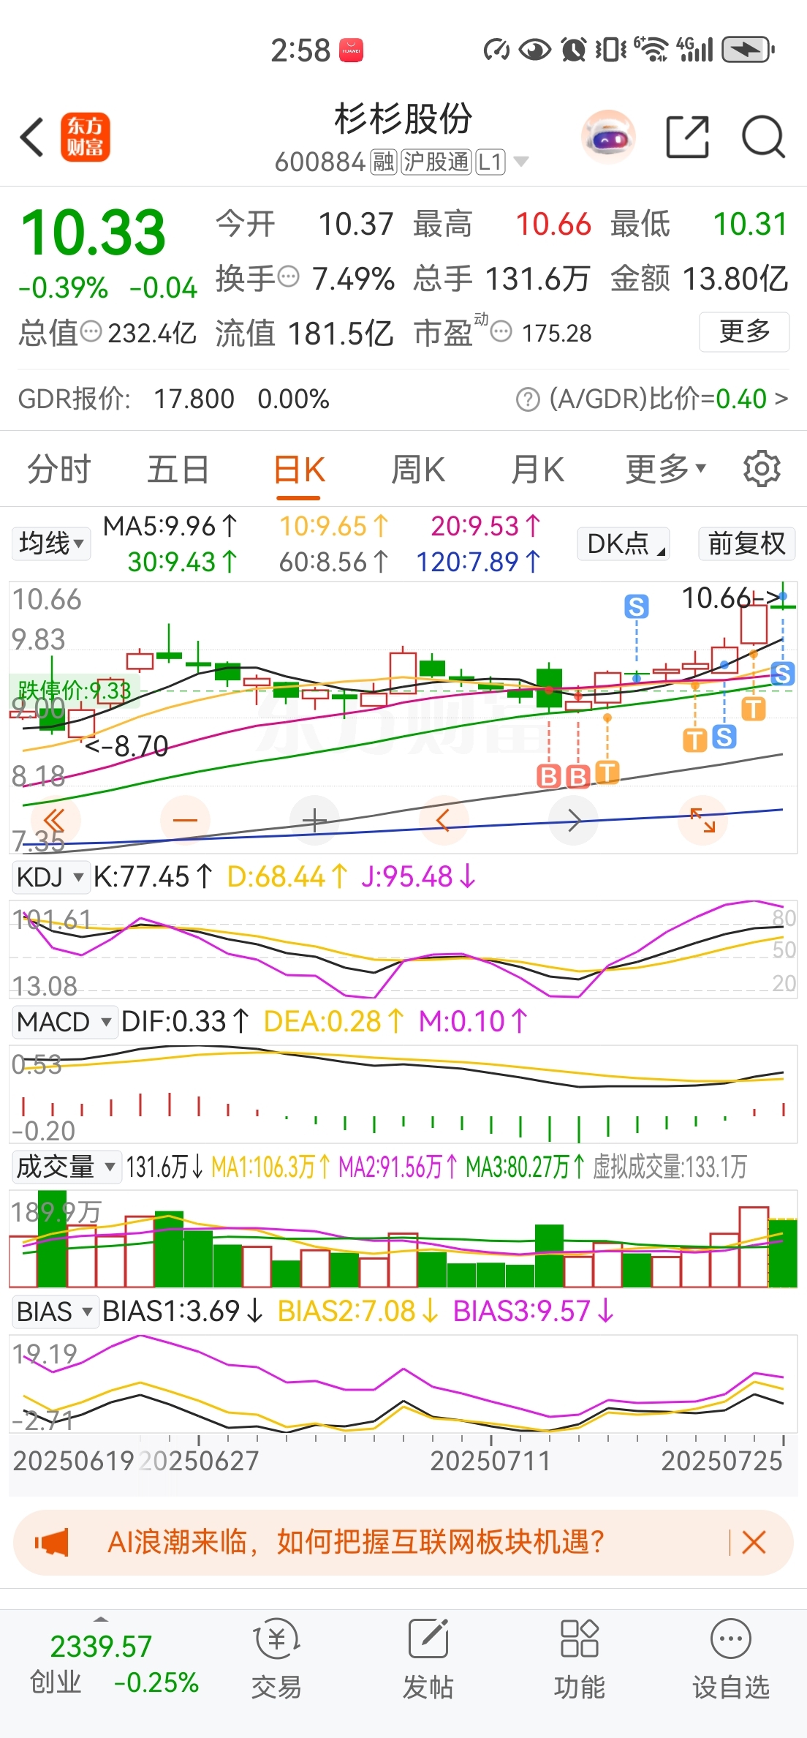
Task: Zoom out the chart with the minus icon
Action: (185, 820)
